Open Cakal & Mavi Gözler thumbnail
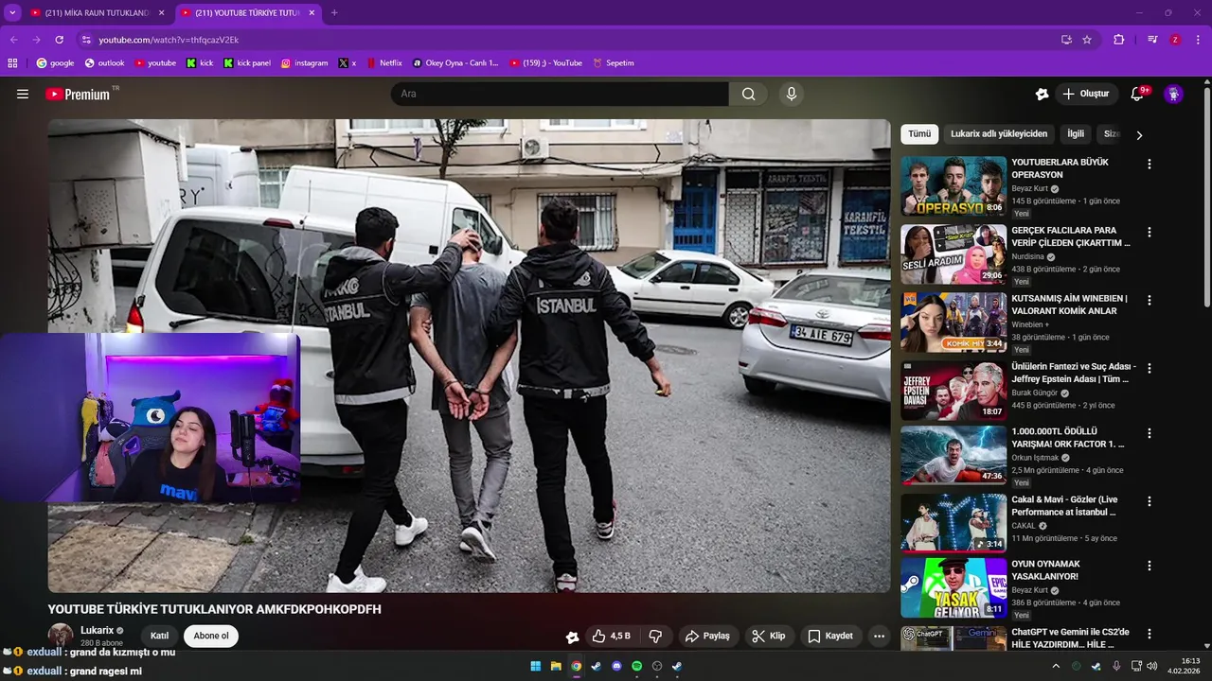The height and width of the screenshot is (681, 1212). 954,523
